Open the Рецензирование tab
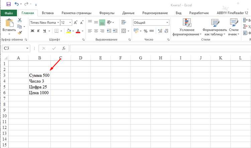Screen dimensions: 251x148 coord(155,13)
